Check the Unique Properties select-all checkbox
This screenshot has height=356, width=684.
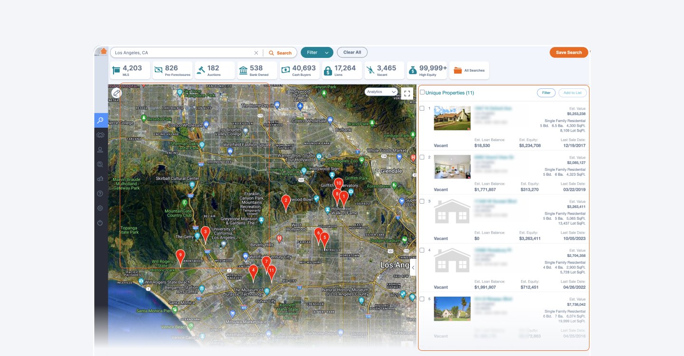coord(422,92)
